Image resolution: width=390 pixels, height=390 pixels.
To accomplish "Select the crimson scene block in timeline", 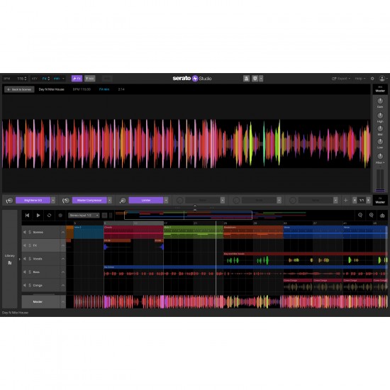I will (x=133, y=233).
